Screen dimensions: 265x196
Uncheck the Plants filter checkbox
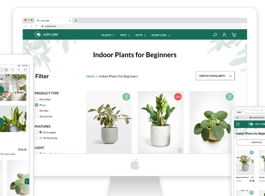[37, 105]
